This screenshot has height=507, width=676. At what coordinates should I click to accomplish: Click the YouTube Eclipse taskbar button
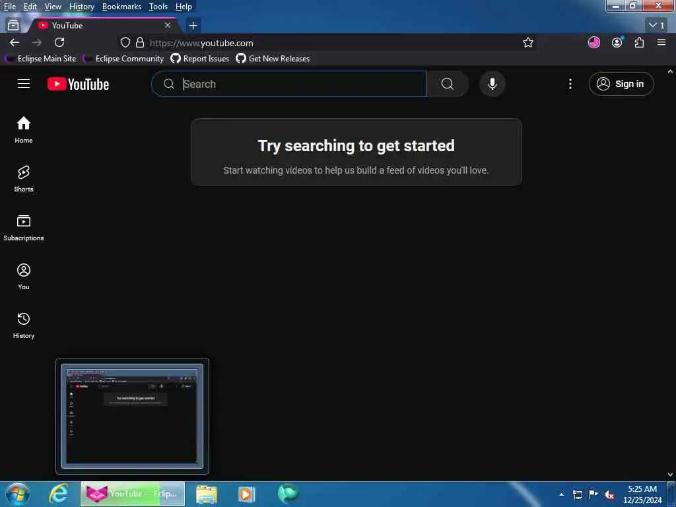(133, 494)
